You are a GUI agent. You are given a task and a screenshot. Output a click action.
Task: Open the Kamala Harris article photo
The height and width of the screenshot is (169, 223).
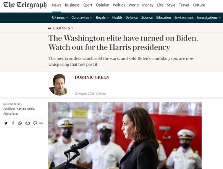[x=125, y=135]
